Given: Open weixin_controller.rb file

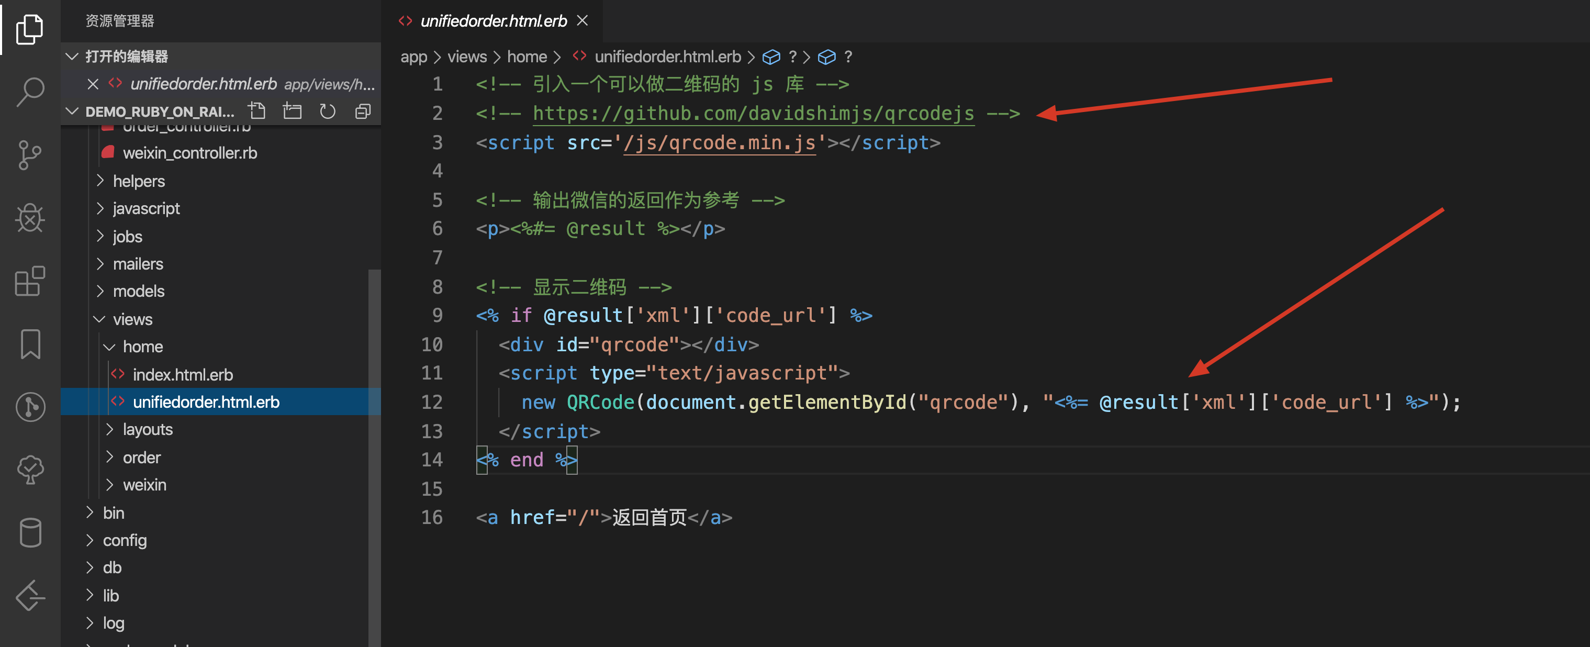Looking at the screenshot, I should coord(189,152).
